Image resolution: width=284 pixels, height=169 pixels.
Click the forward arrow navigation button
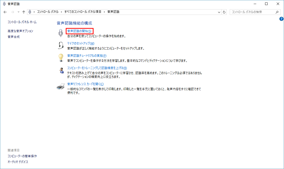click(x=13, y=12)
